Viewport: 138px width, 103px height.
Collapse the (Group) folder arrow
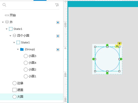(18, 49)
